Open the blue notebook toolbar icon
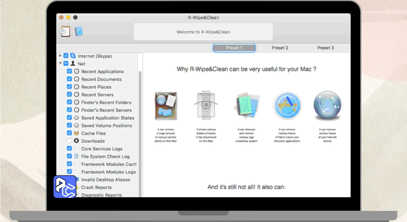 click(79, 31)
